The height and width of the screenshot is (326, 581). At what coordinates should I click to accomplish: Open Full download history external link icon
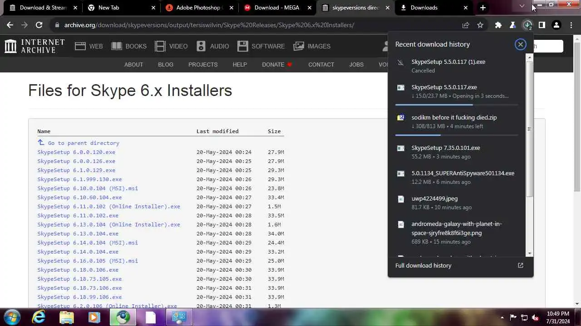[521, 265]
